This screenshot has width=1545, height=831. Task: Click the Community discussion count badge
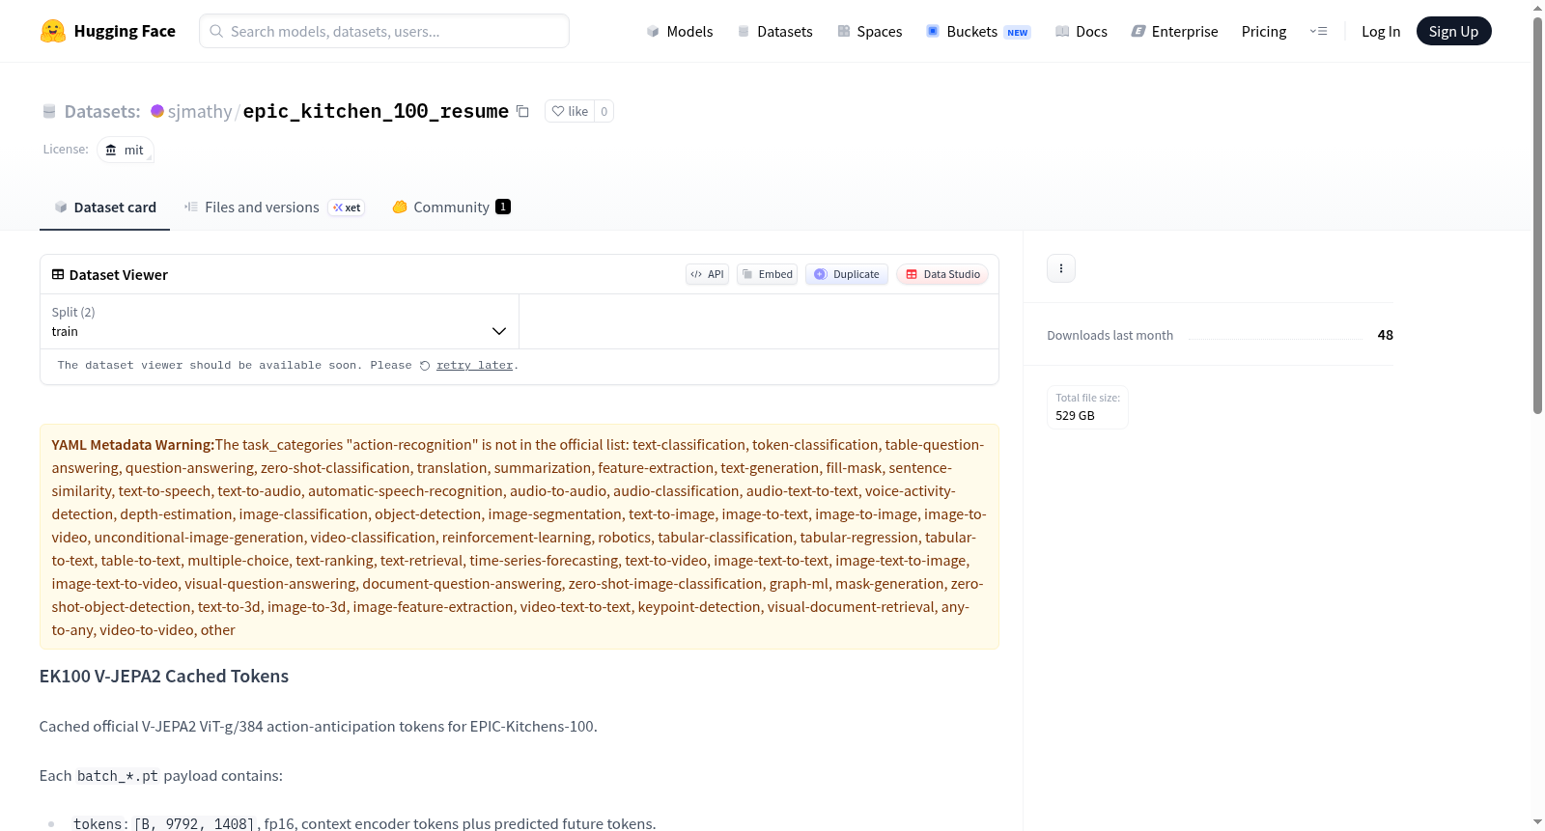[x=503, y=207]
